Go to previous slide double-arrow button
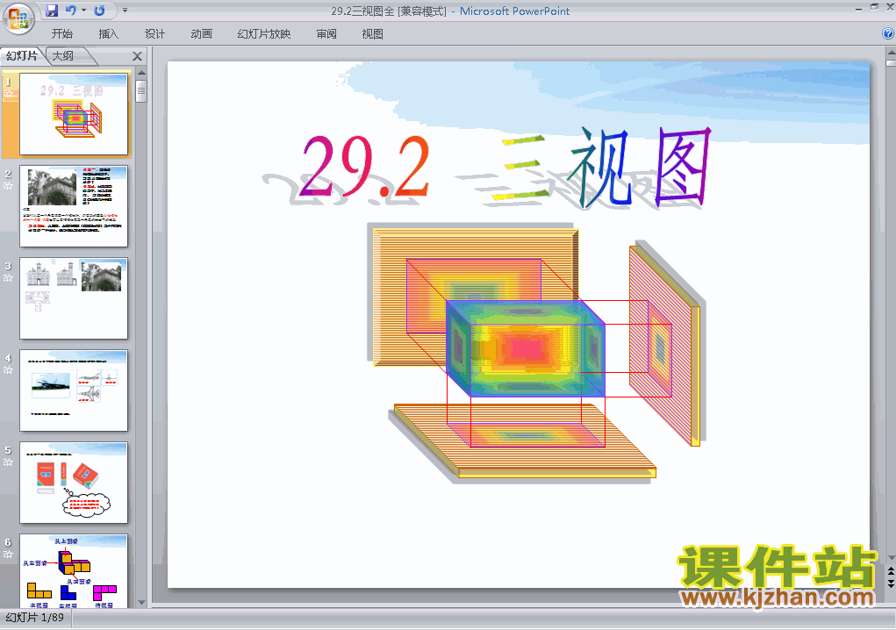 tap(891, 571)
